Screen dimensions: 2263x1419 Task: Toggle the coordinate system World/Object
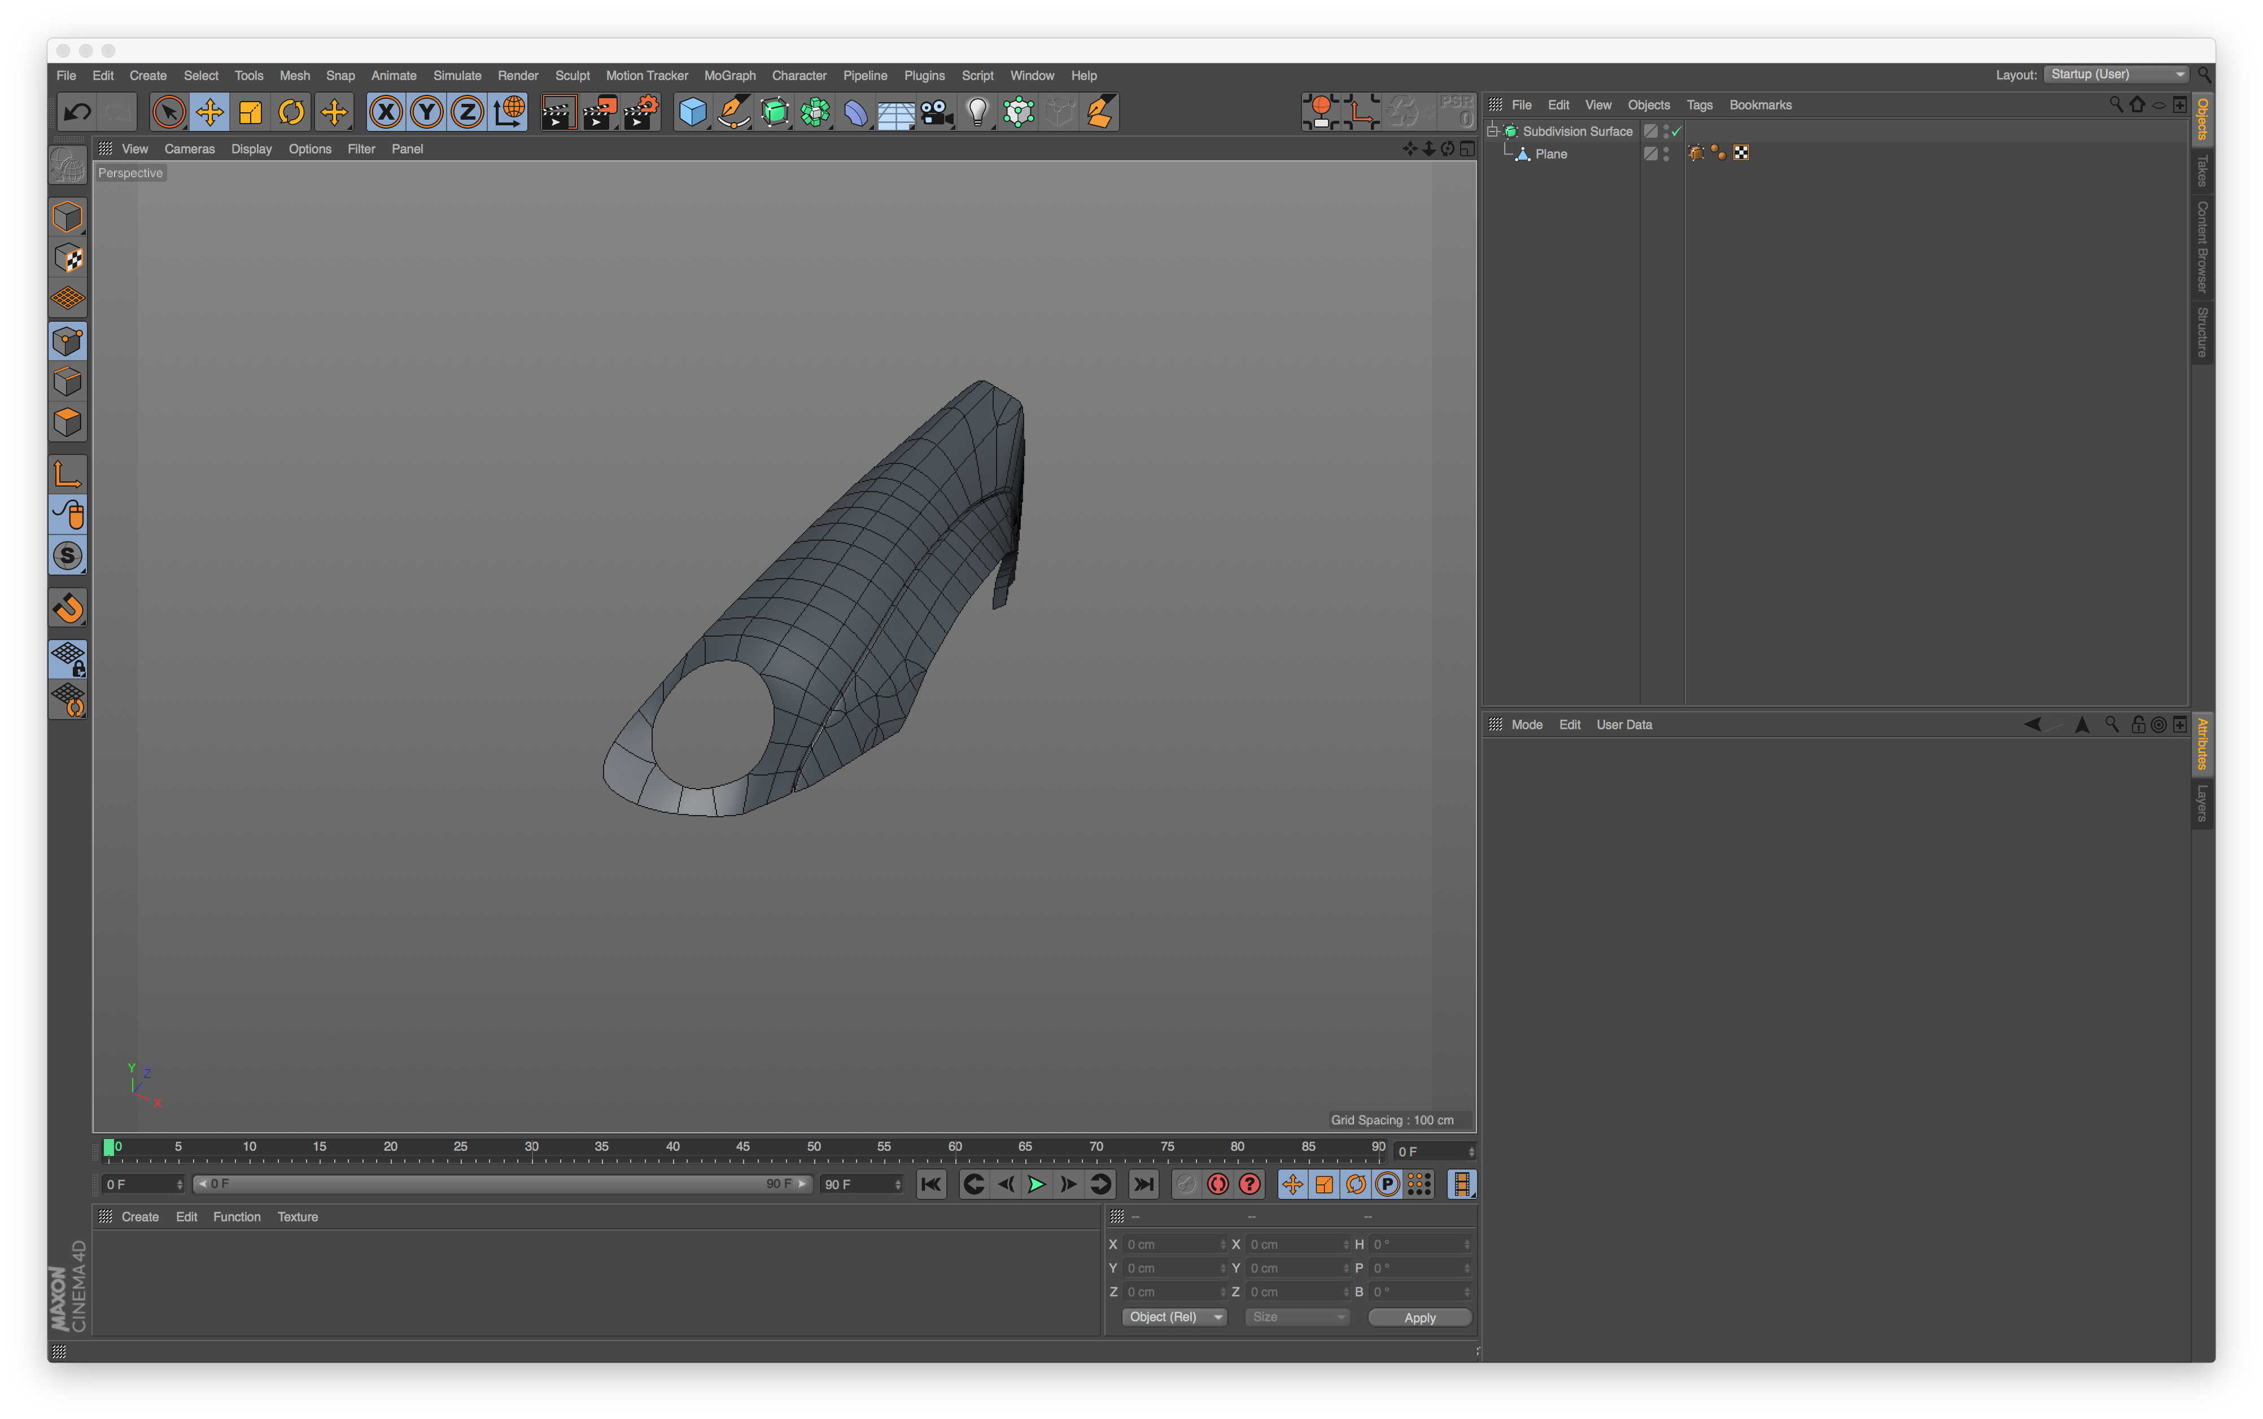tap(508, 113)
